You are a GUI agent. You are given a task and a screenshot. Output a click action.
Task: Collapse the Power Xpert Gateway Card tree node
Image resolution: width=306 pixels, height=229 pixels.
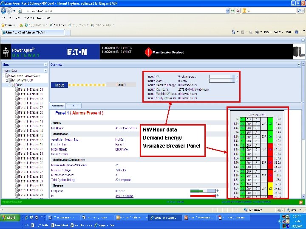(x=3, y=76)
